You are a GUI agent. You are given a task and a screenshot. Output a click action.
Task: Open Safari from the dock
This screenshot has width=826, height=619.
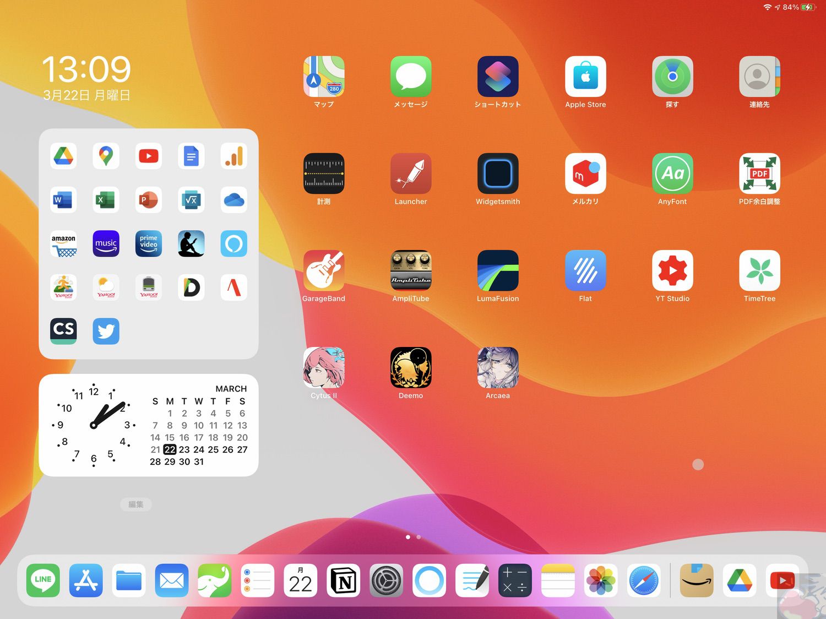(644, 580)
